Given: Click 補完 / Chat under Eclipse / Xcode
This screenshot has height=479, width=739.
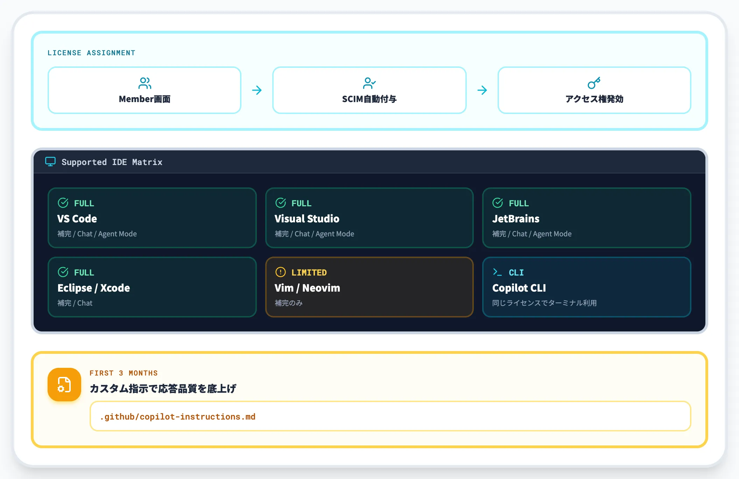Looking at the screenshot, I should (x=75, y=303).
